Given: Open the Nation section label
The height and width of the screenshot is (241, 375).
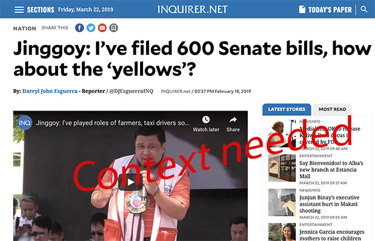Looking at the screenshot, I should [25, 29].
